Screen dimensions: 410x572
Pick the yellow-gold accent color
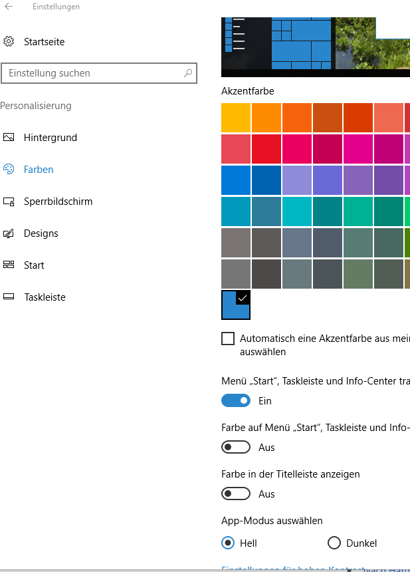pos(236,118)
